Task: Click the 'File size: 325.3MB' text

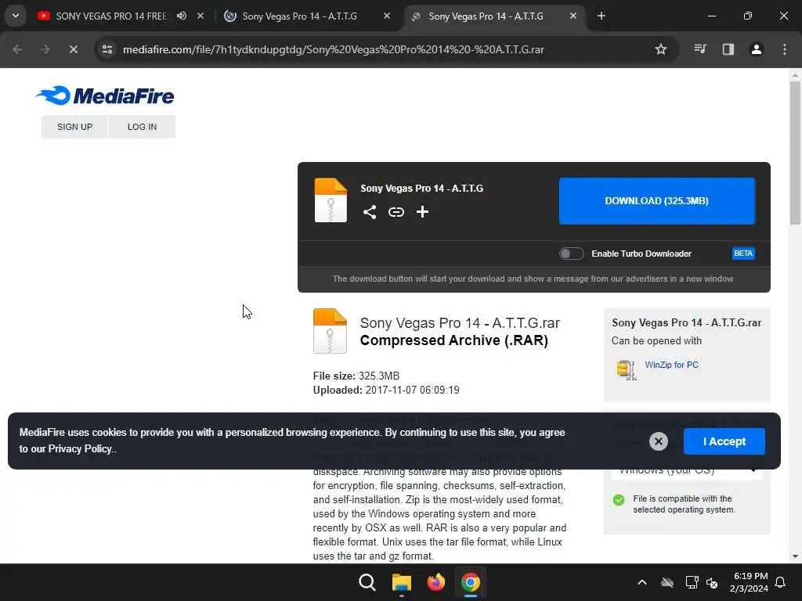Action: 356,376
